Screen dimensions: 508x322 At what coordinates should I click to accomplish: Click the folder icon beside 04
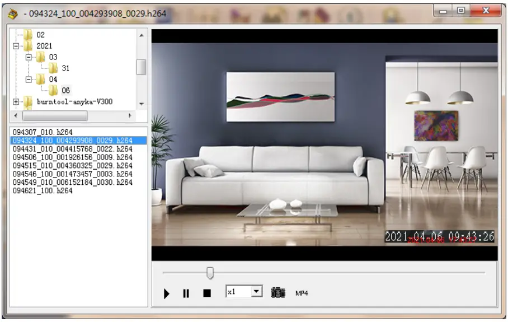click(40, 79)
